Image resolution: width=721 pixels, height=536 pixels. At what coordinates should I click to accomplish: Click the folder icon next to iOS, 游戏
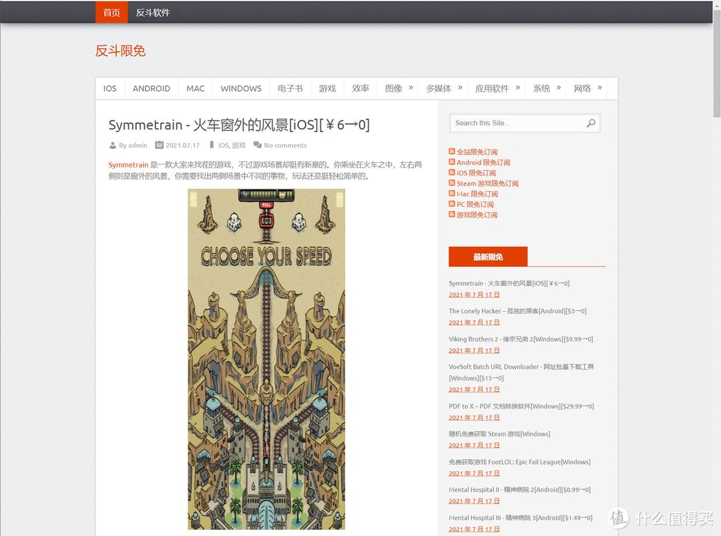(212, 145)
